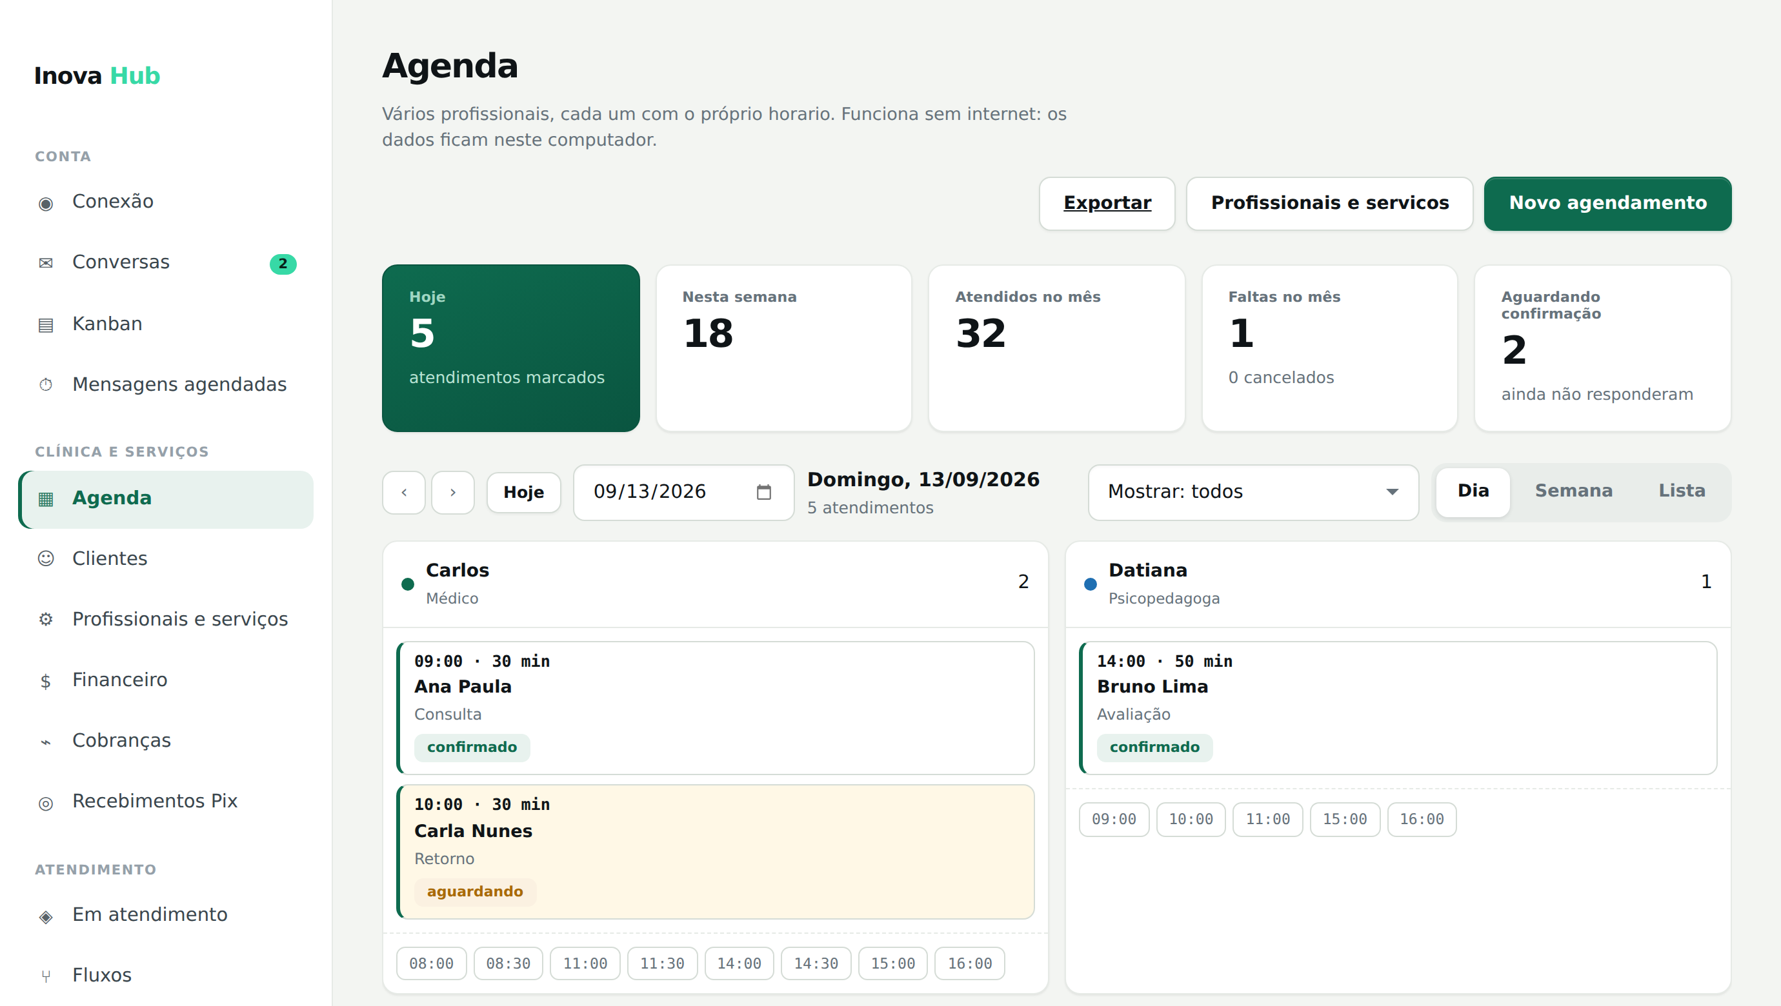The height and width of the screenshot is (1006, 1781).
Task: Click the Kanban board icon
Action: point(46,325)
